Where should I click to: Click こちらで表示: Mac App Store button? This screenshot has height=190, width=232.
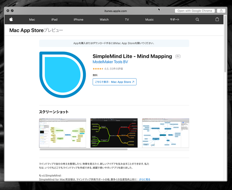(115, 82)
